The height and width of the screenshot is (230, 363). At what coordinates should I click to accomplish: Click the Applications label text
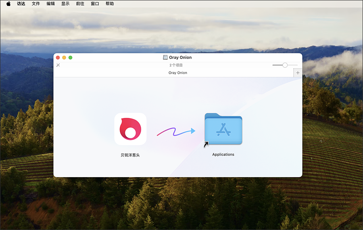point(223,155)
